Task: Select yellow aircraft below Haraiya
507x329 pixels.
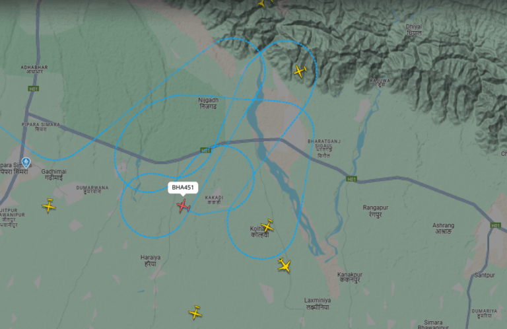Action: (195, 312)
